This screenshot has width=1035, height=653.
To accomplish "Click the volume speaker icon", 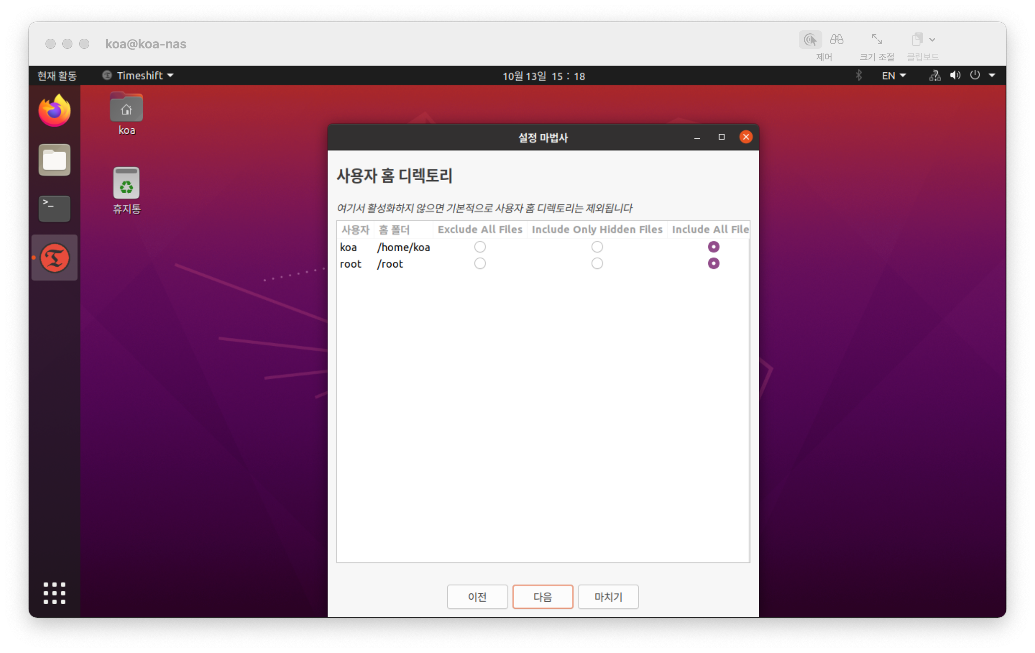I will pyautogui.click(x=955, y=76).
